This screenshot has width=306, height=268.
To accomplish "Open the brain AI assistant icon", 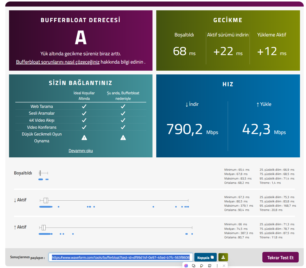I will [186, 265].
